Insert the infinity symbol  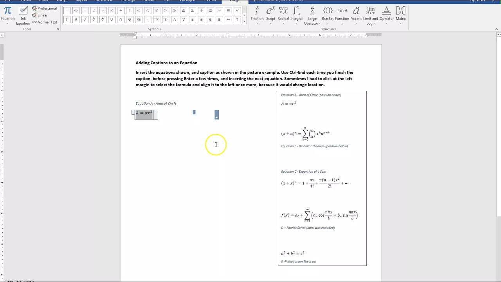click(x=76, y=11)
